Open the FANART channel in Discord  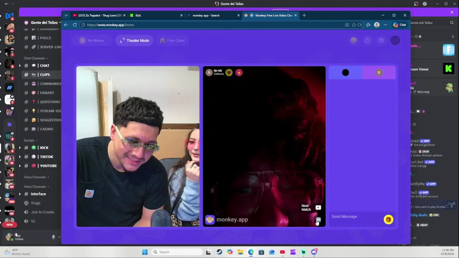click(x=41, y=93)
